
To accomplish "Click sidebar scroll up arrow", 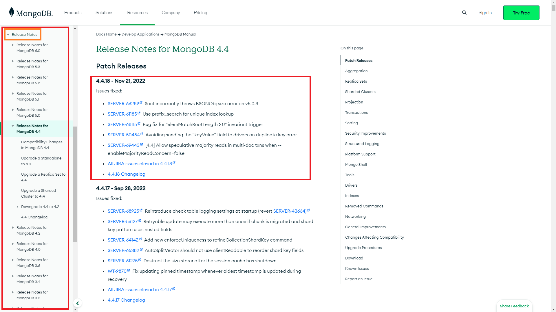I will coord(75,28).
